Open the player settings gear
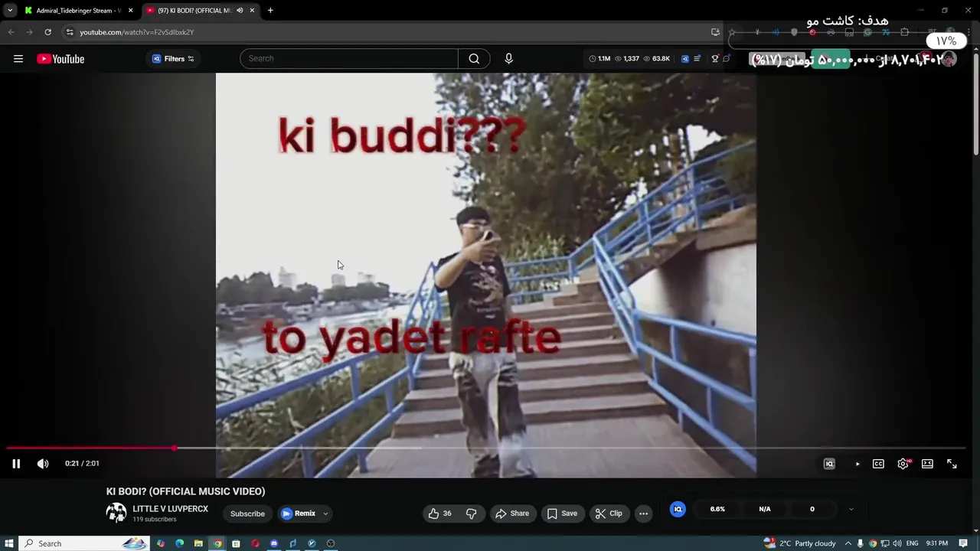Viewport: 980px width, 551px height. pos(903,464)
